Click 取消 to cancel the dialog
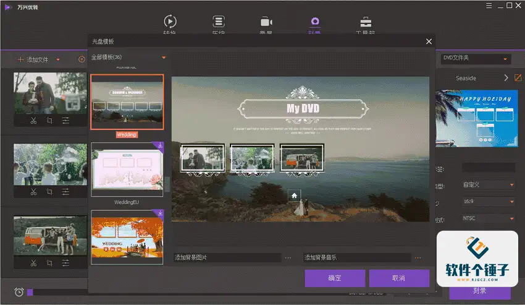525x305 pixels. pyautogui.click(x=398, y=278)
